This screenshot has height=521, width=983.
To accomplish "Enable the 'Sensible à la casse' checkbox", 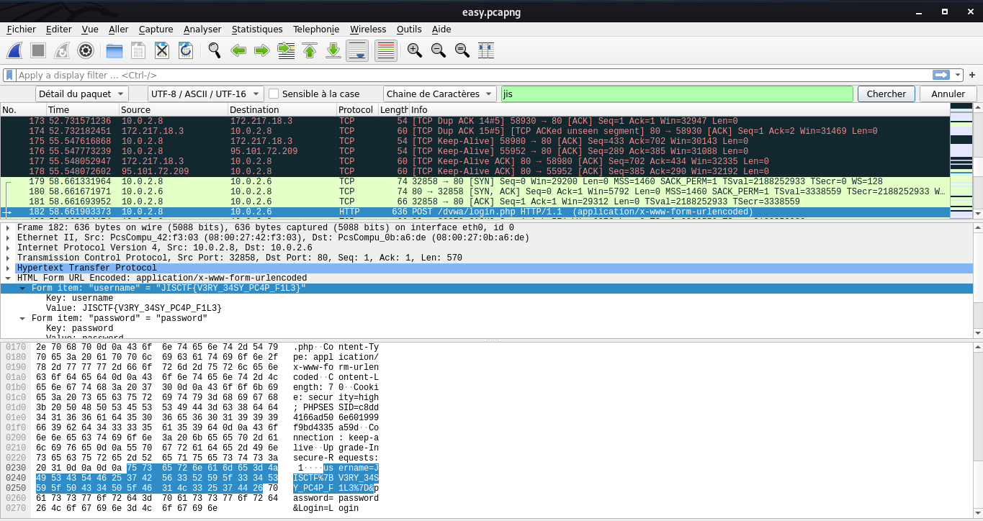I will pos(274,94).
